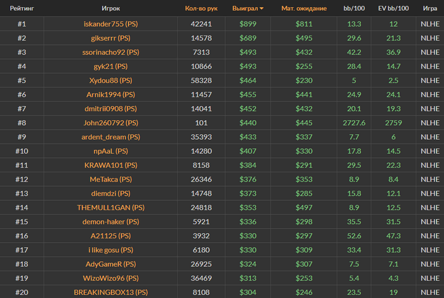Select player KRAWA101 (PS)
This screenshot has height=298, width=444.
pos(111,165)
